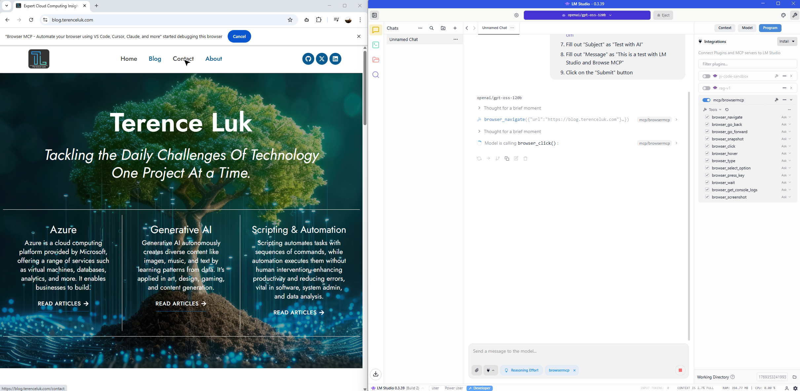Uncheck the browser_screenshot tool checkbox
The height and width of the screenshot is (391, 800).
(707, 197)
